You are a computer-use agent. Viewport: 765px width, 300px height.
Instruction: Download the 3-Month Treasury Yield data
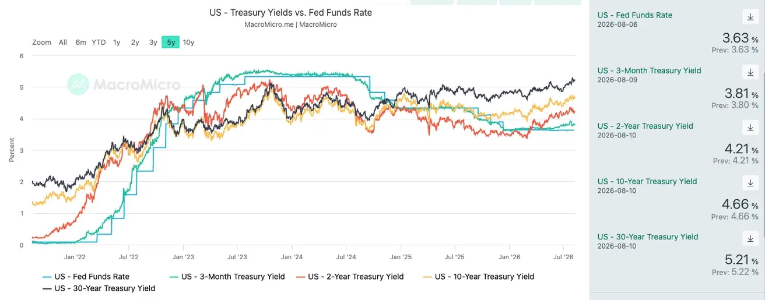coord(750,71)
